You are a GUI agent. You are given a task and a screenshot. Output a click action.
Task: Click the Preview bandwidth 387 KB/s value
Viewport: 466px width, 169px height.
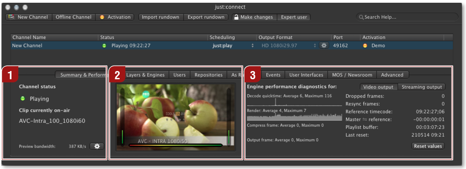coord(77,147)
